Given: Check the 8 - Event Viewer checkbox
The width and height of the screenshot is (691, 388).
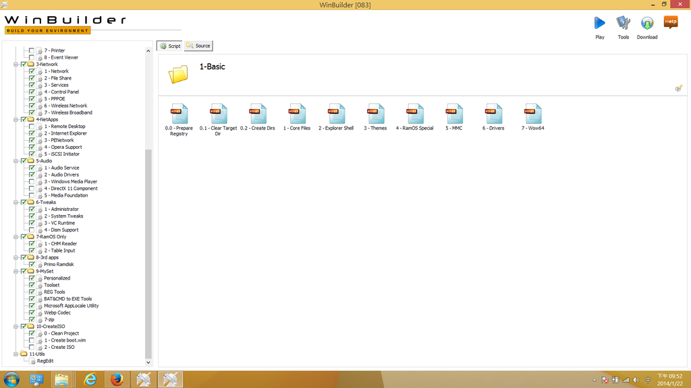Looking at the screenshot, I should point(32,57).
